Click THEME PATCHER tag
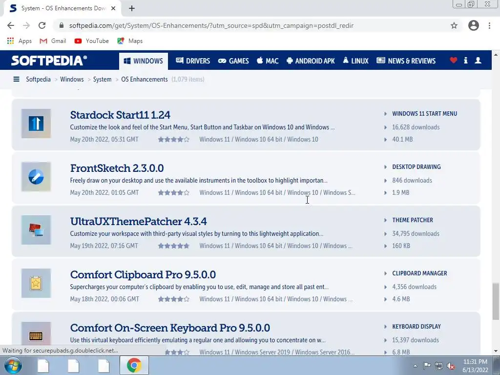500x375 pixels. pyautogui.click(x=413, y=220)
